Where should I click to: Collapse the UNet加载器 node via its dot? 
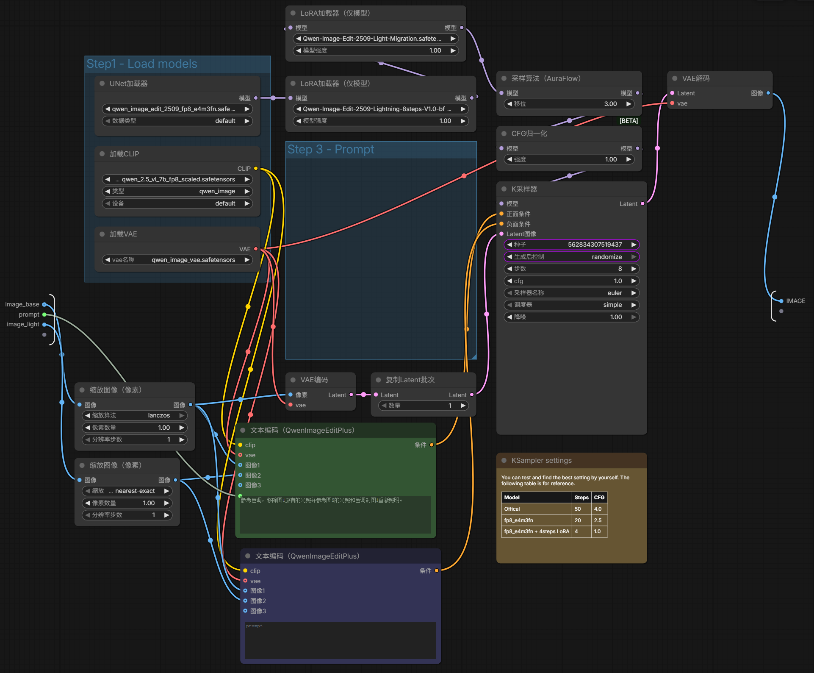102,83
